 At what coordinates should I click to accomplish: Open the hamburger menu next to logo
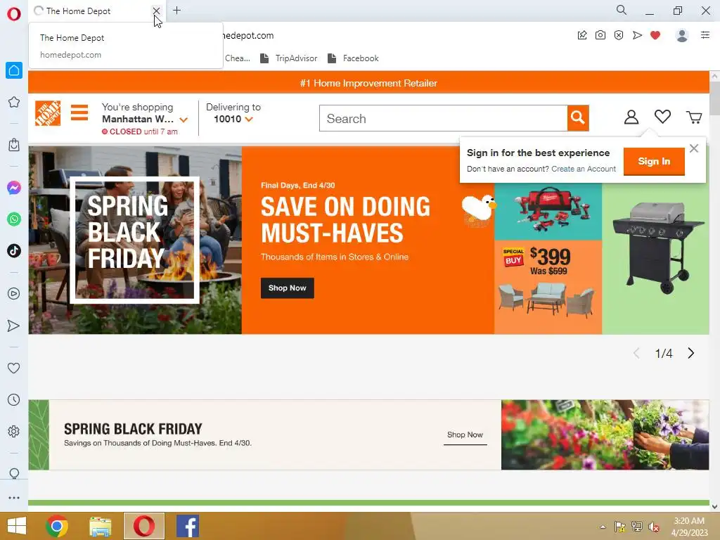(x=79, y=112)
